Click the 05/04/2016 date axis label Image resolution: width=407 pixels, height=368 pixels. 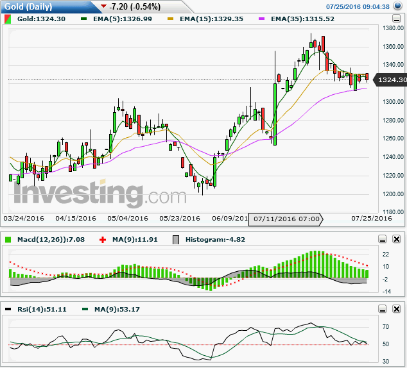click(128, 218)
